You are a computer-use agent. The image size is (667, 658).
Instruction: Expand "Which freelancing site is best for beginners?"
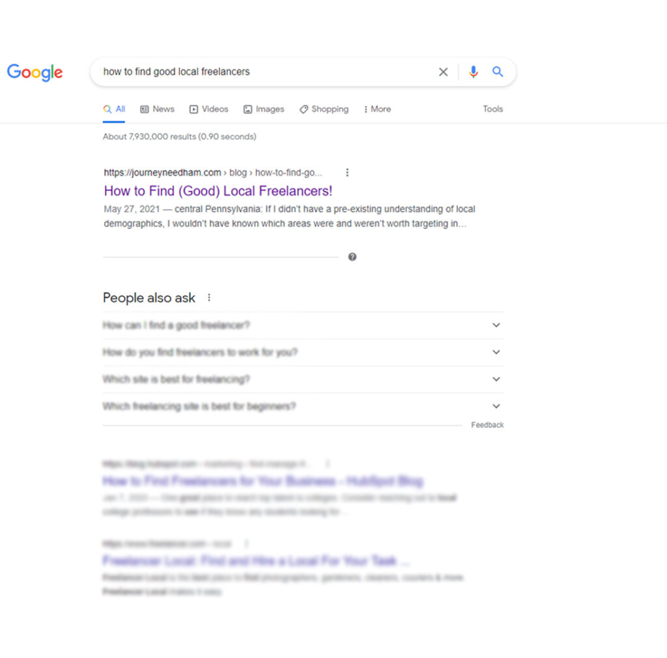tap(496, 406)
